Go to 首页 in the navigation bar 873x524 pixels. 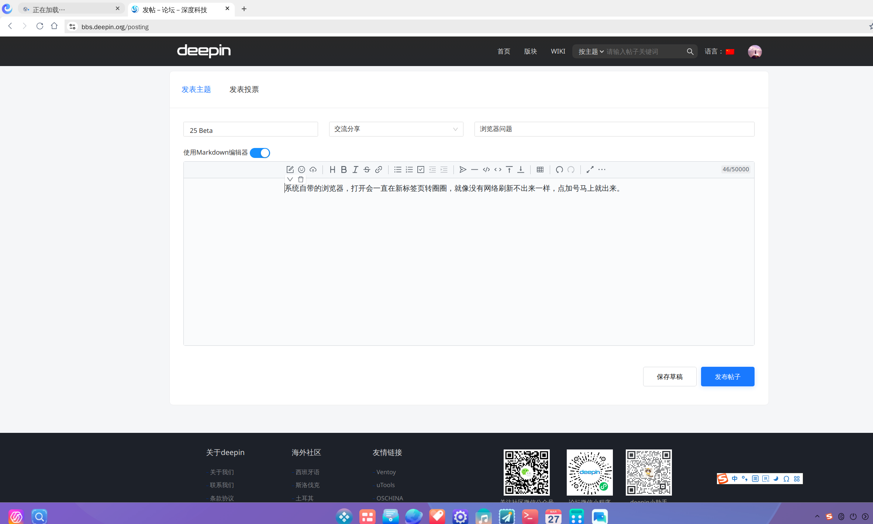504,51
